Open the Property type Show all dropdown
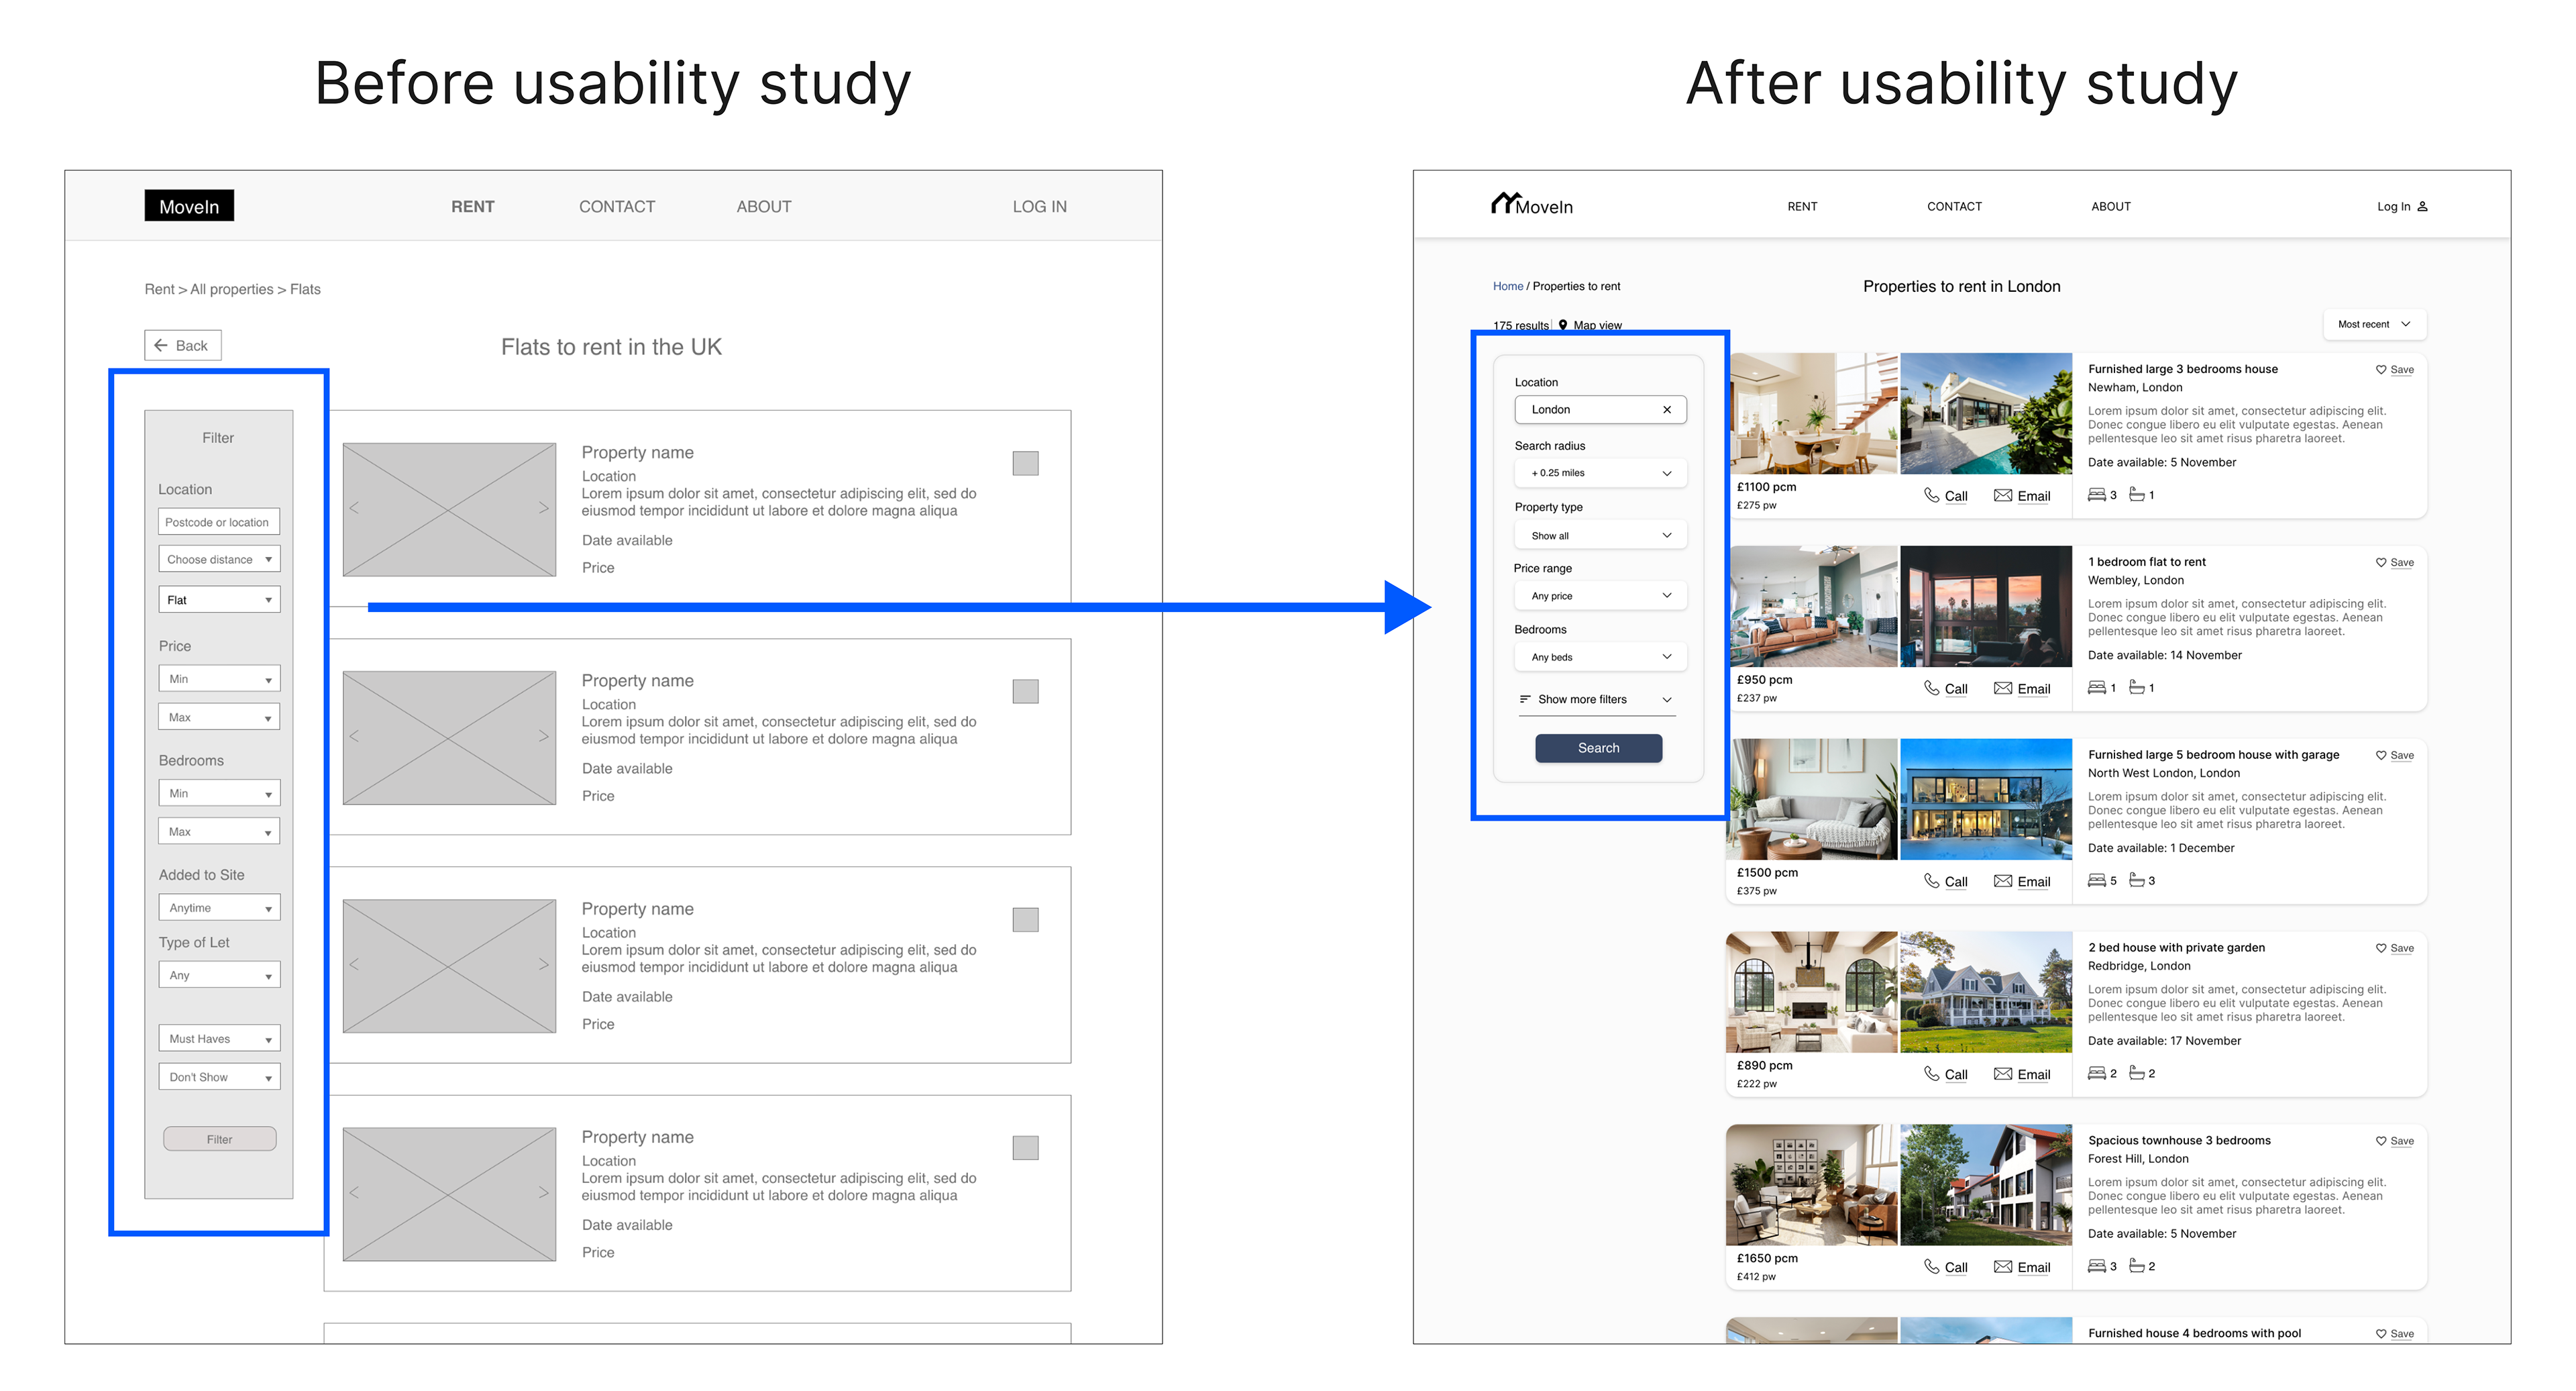2576x1391 pixels. pyautogui.click(x=1600, y=535)
